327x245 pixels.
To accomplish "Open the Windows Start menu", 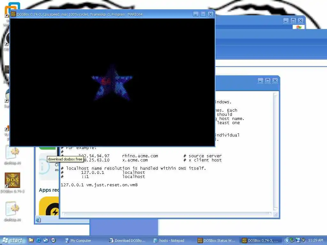I will click(12, 241).
